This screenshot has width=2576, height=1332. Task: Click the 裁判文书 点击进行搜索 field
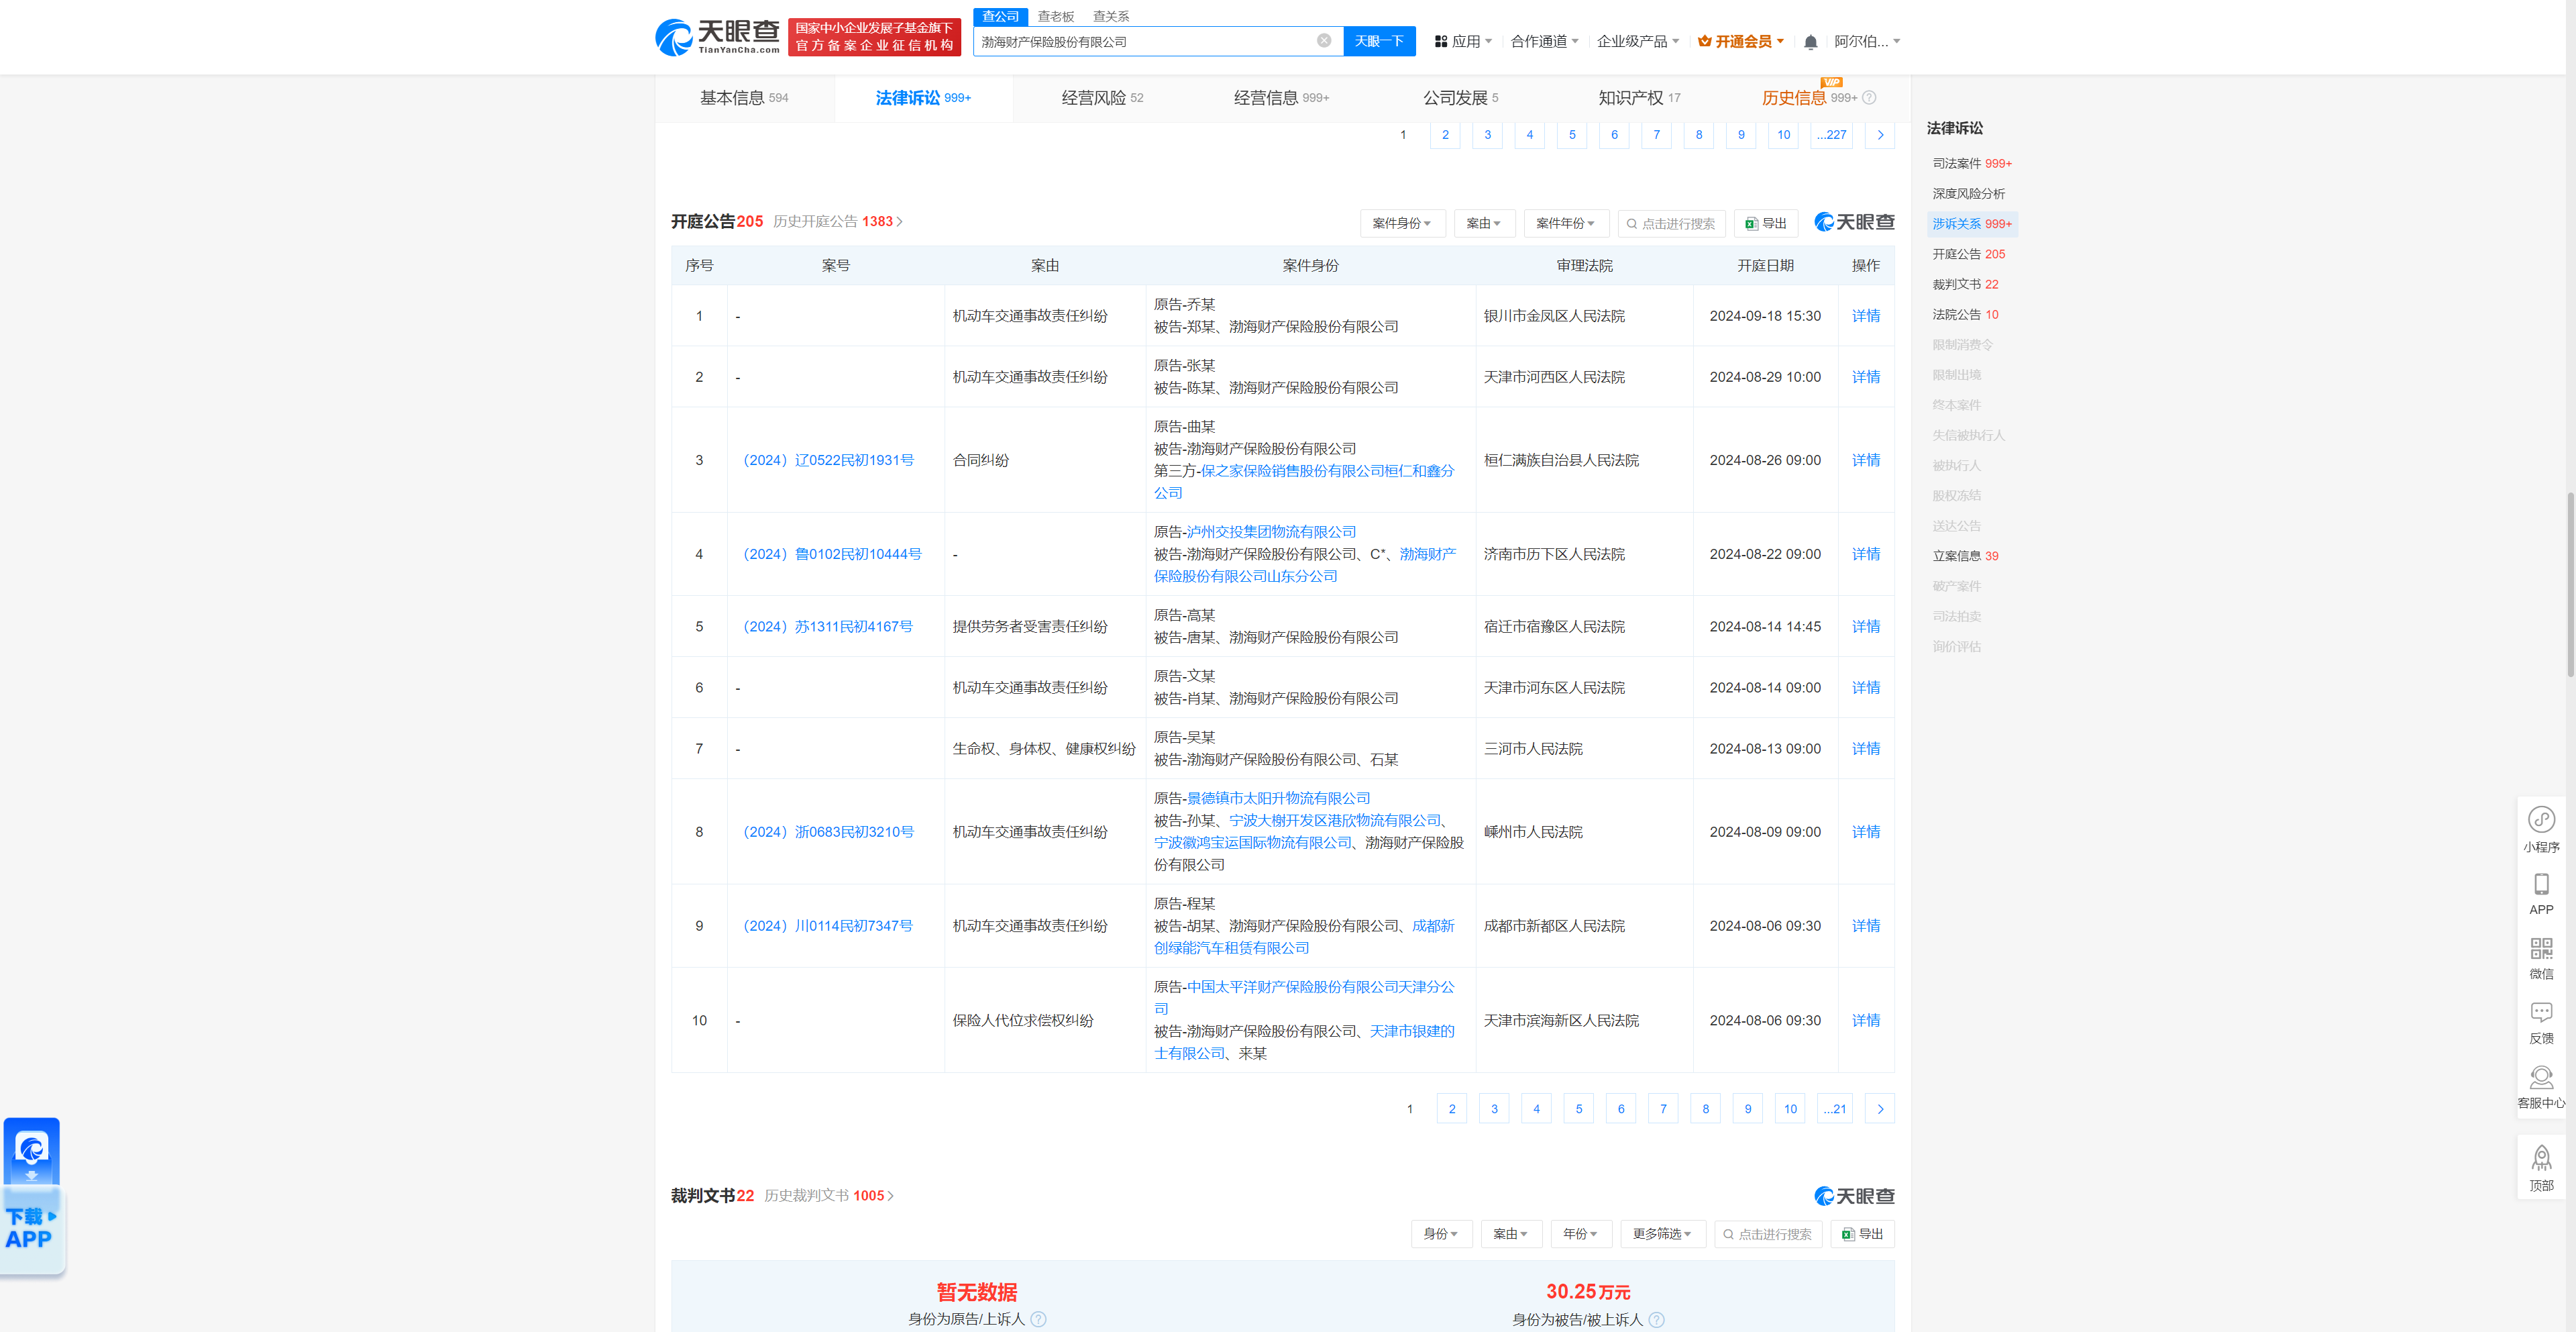pos(1767,1234)
